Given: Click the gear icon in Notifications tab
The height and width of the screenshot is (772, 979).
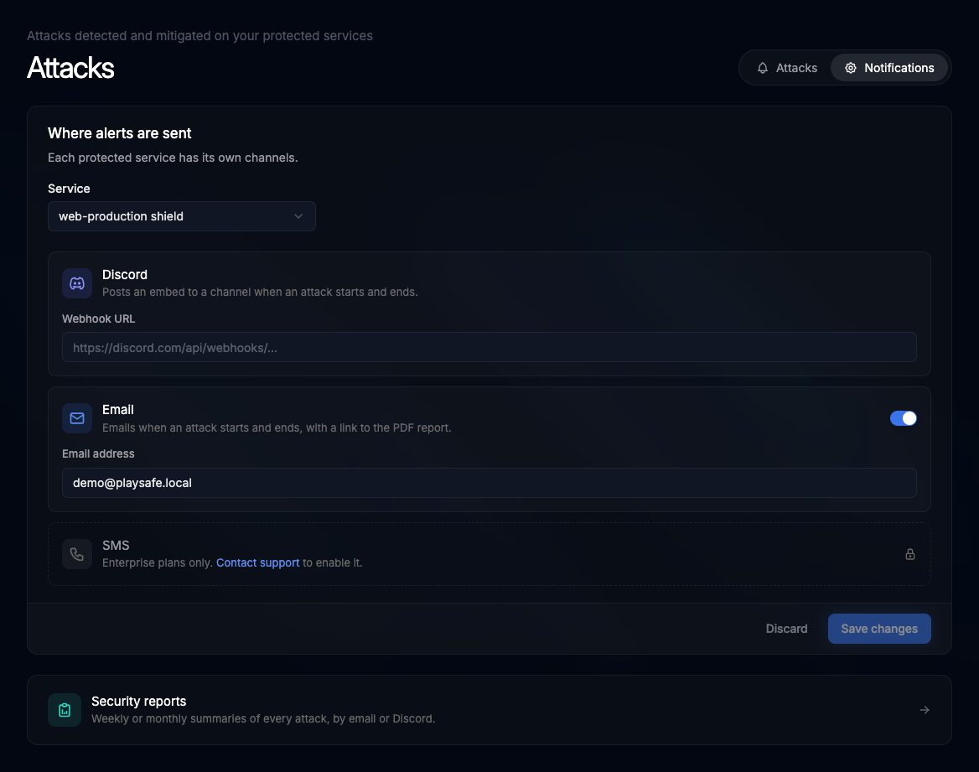Looking at the screenshot, I should 851,68.
